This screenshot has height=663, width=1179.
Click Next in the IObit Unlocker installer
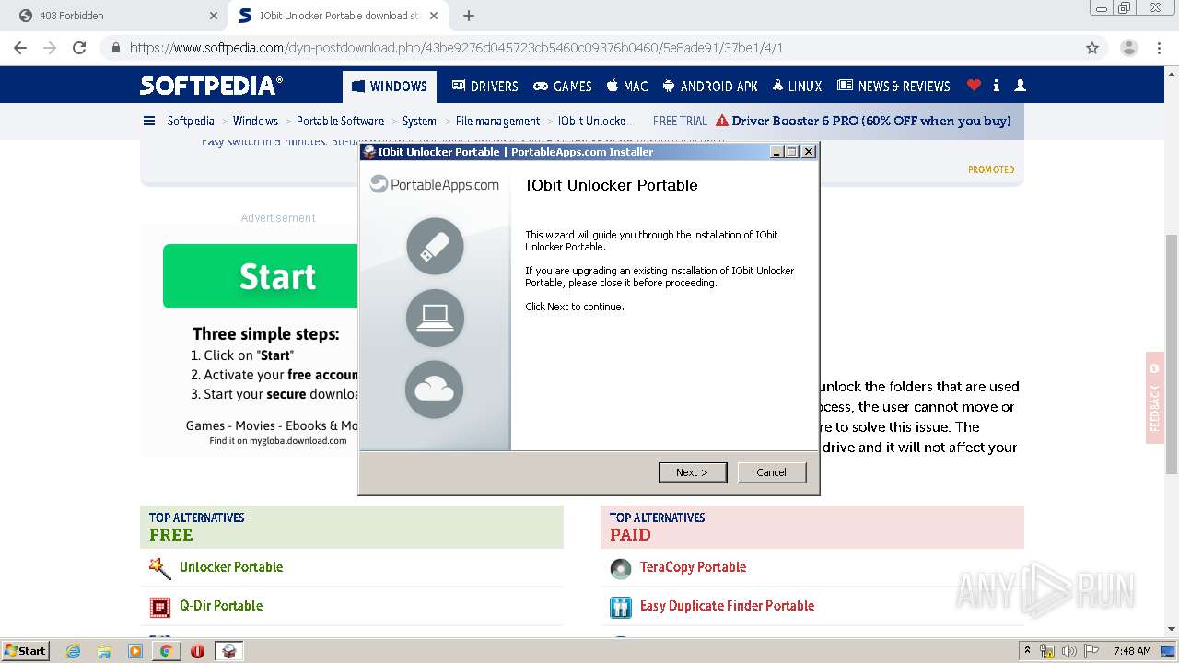[x=693, y=472]
